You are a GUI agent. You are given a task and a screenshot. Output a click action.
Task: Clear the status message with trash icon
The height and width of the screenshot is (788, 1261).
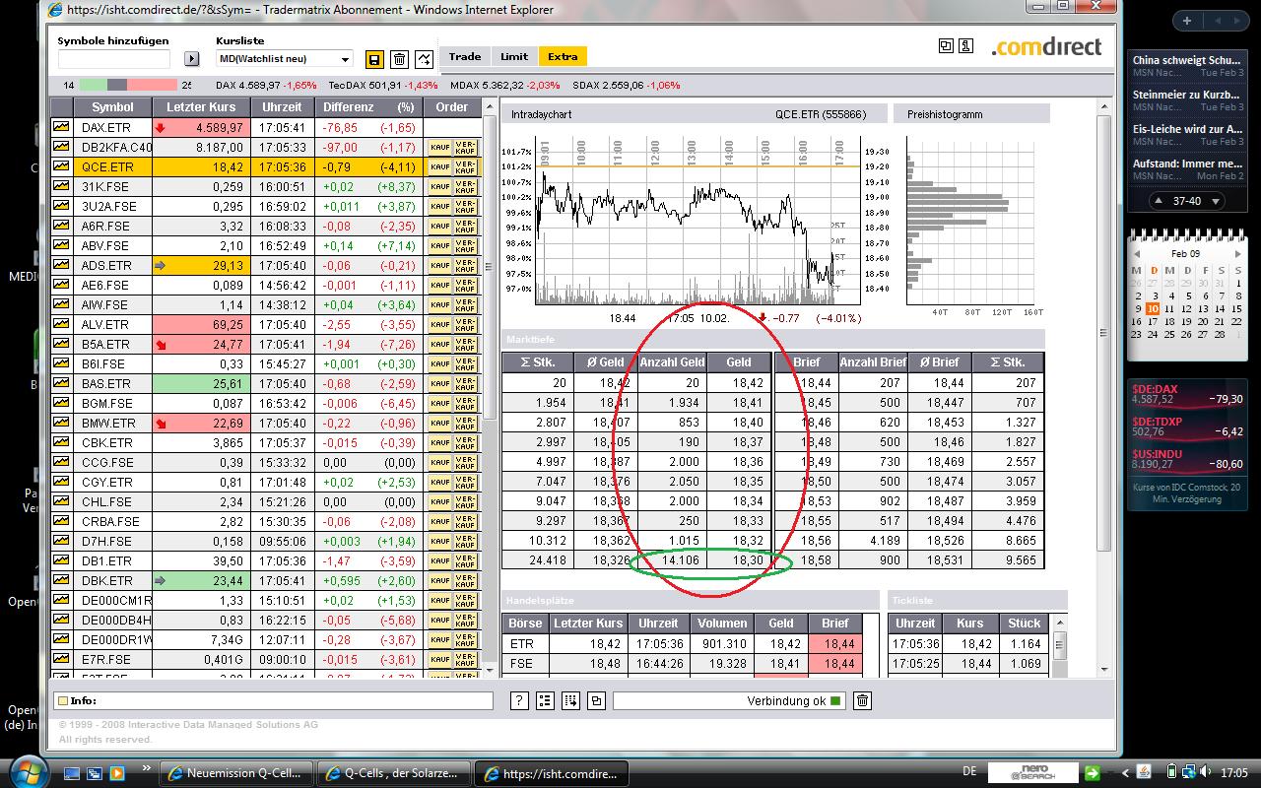coord(862,700)
